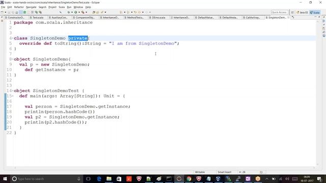Open File Explorer from the taskbar
The width and height of the screenshot is (326, 183).
109,178
